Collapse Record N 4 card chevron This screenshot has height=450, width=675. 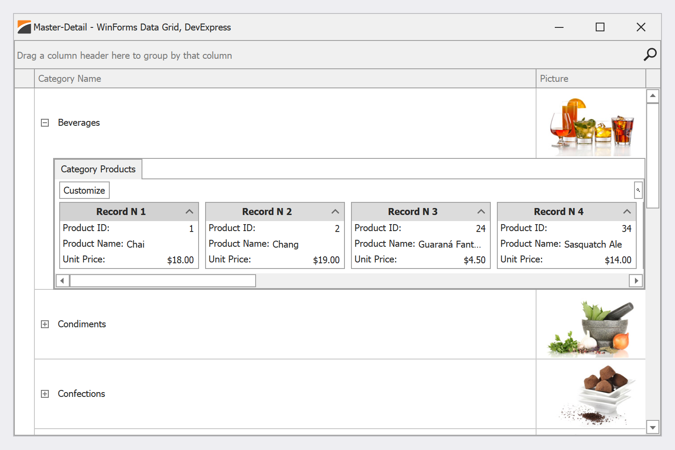pyautogui.click(x=627, y=212)
